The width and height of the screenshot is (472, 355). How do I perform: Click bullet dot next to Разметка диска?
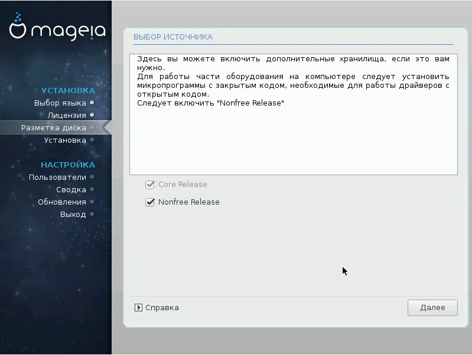point(92,127)
